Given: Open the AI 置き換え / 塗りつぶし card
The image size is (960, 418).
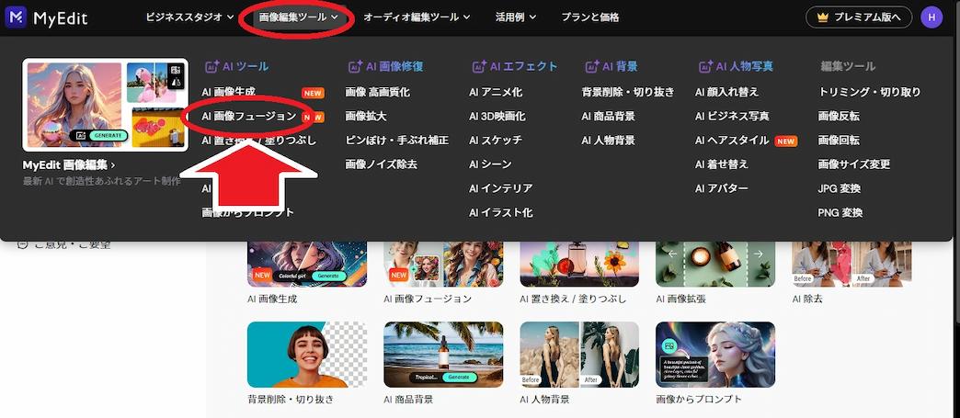Looking at the screenshot, I should (x=579, y=264).
